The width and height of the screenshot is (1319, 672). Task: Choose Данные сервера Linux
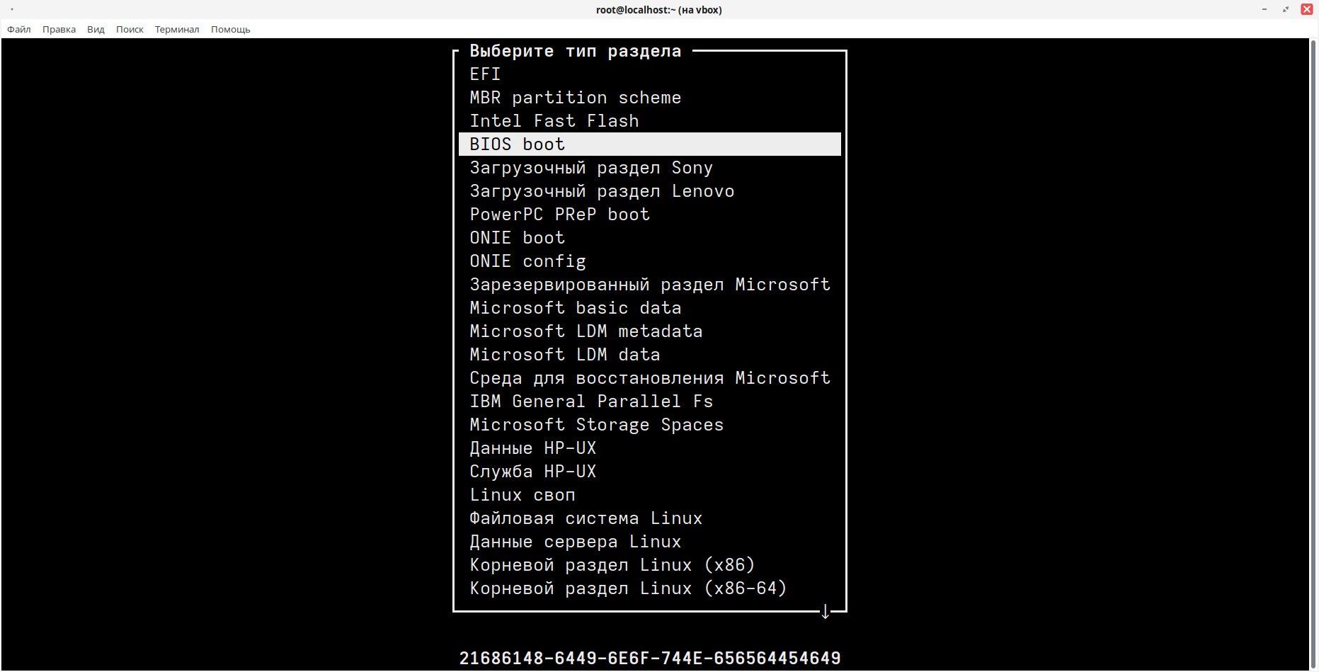(x=650, y=542)
